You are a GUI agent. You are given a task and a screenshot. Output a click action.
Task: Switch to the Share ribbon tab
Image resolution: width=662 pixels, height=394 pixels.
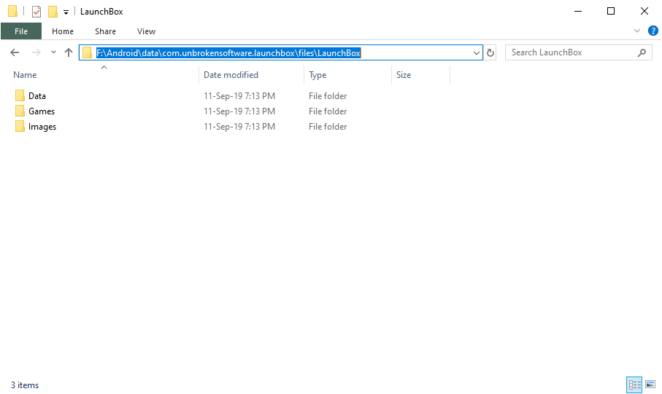coord(105,31)
